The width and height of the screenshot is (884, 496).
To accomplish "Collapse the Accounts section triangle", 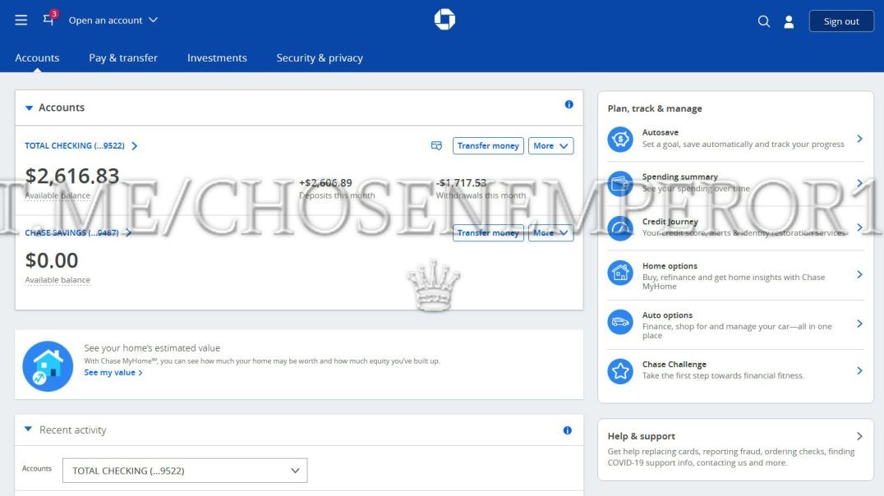I will [x=29, y=108].
